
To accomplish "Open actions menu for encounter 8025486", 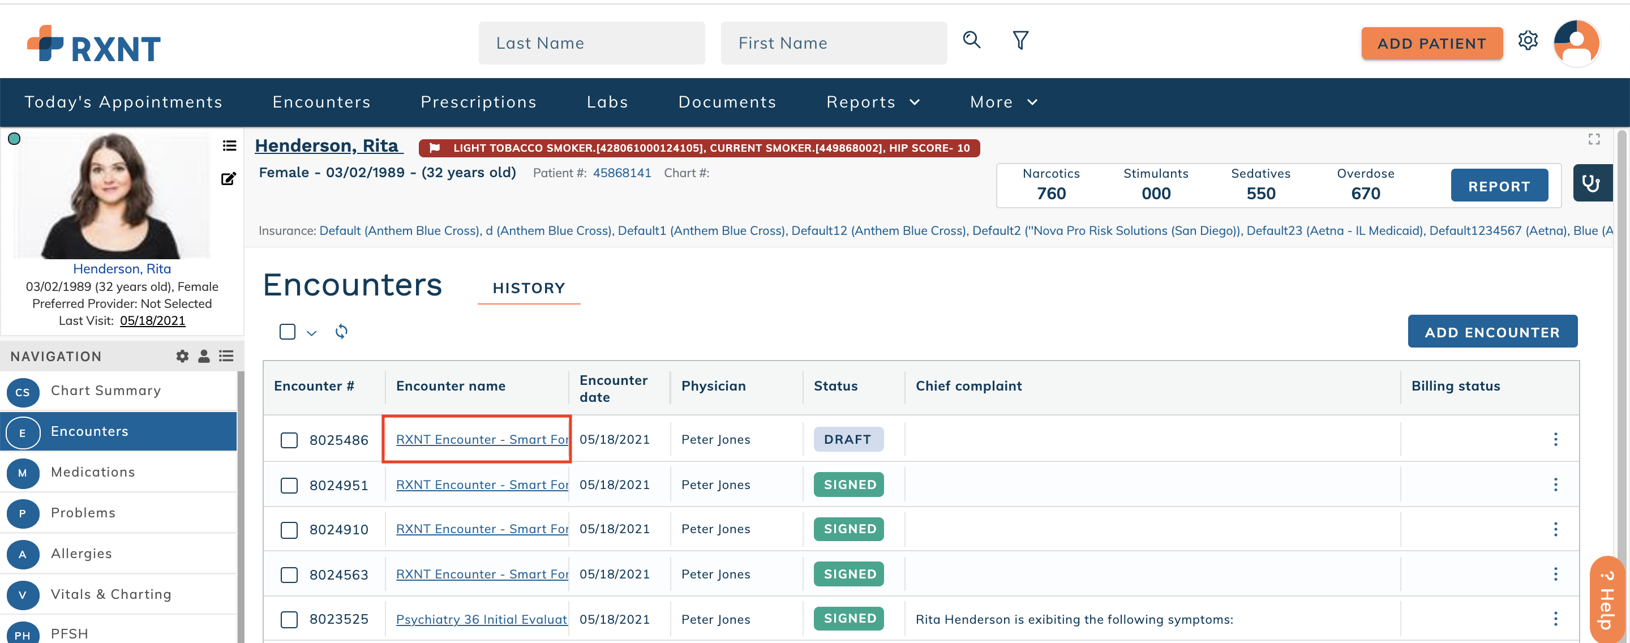I will click(1555, 439).
